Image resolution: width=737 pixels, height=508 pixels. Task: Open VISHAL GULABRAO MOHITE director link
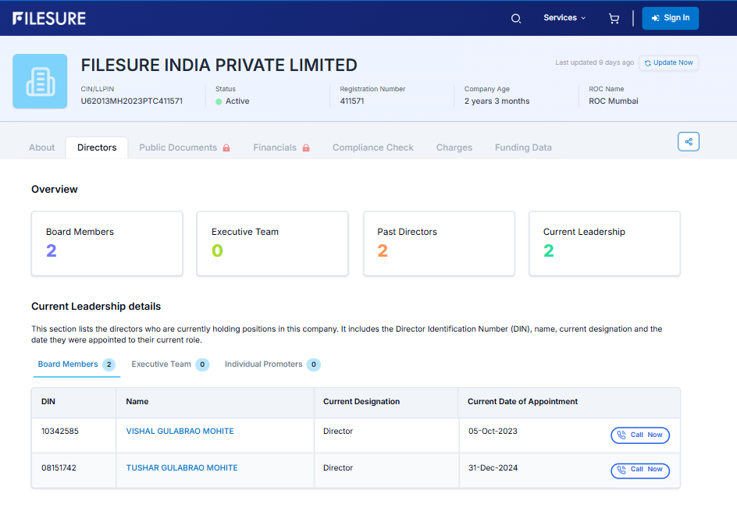point(180,432)
